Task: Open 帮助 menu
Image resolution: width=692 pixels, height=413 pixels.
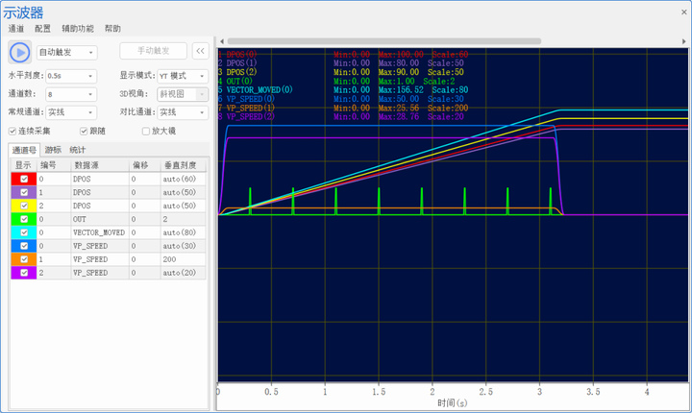Action: 112,29
